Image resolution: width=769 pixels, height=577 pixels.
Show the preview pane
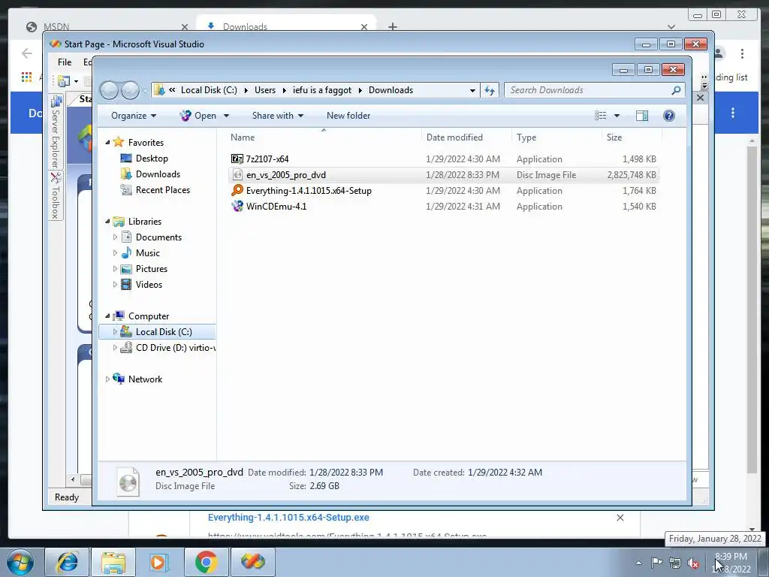(641, 116)
